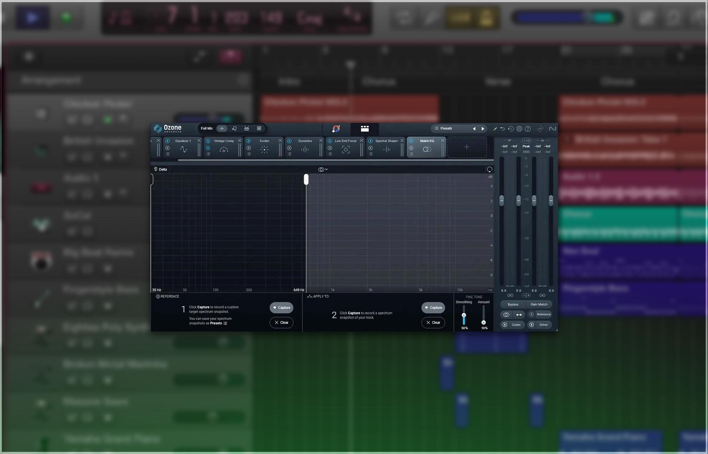Enable the Codec power toggle
The height and width of the screenshot is (454, 708).
pyautogui.click(x=505, y=325)
